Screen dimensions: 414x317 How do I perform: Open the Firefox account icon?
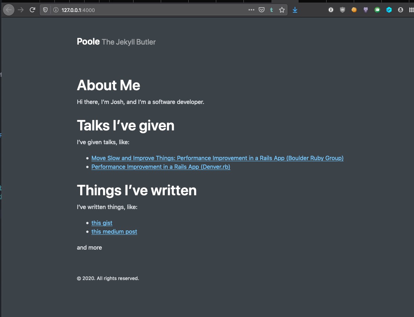click(401, 10)
